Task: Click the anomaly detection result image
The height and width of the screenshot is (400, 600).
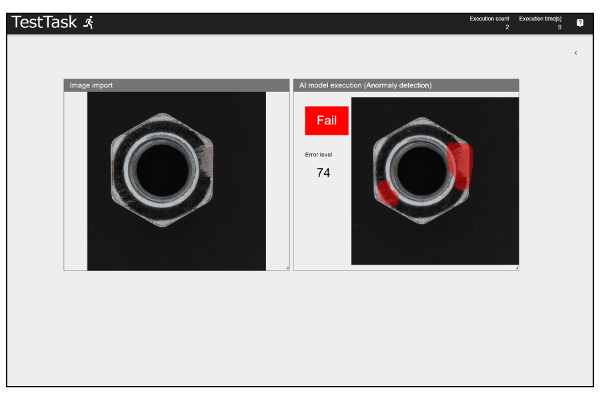Action: pyautogui.click(x=435, y=181)
